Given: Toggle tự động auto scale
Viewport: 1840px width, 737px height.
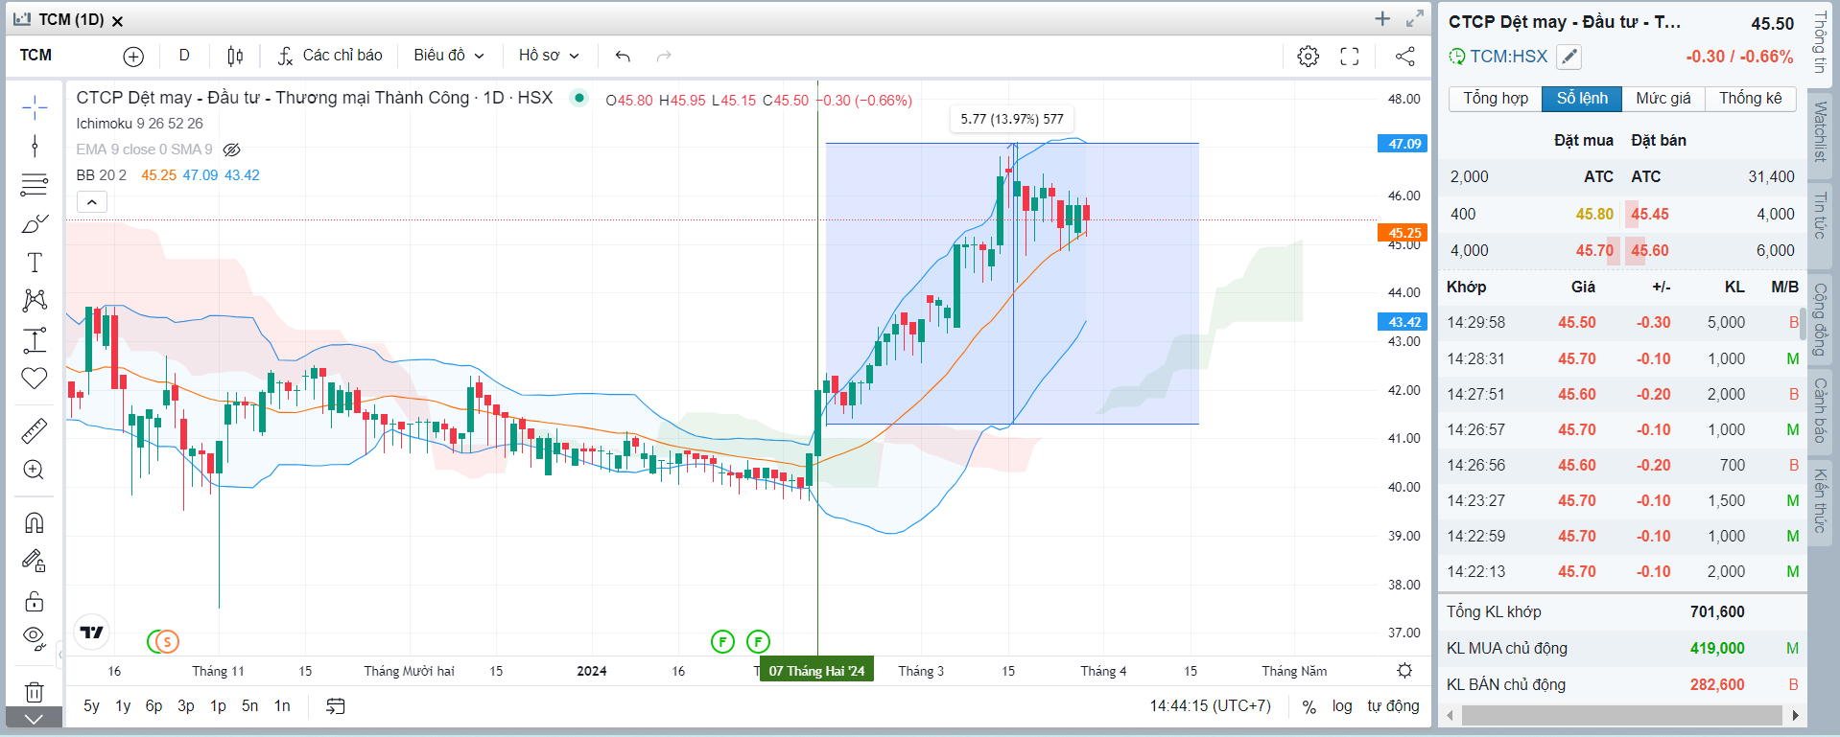Looking at the screenshot, I should pyautogui.click(x=1393, y=706).
